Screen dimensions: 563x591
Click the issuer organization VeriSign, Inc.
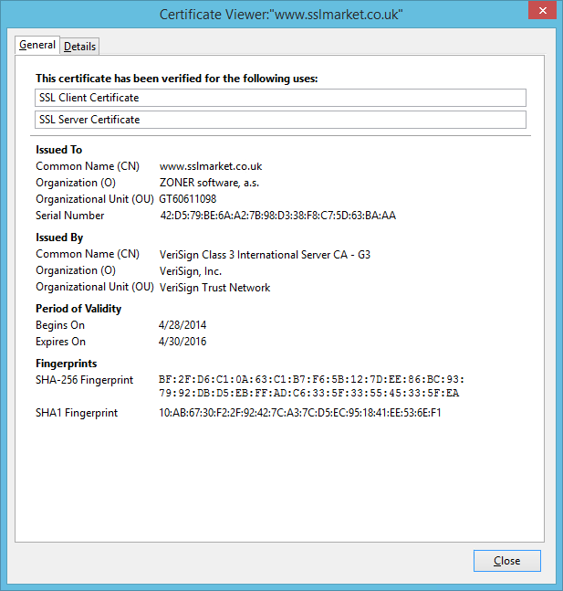coord(191,271)
